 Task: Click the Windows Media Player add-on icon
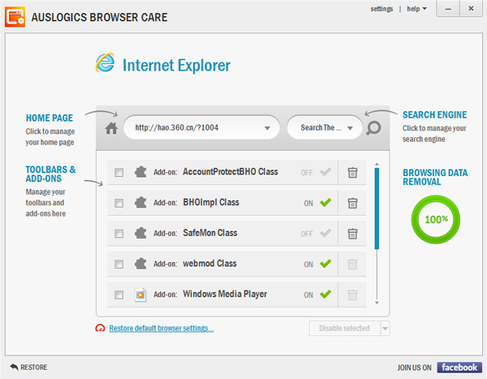coord(140,295)
